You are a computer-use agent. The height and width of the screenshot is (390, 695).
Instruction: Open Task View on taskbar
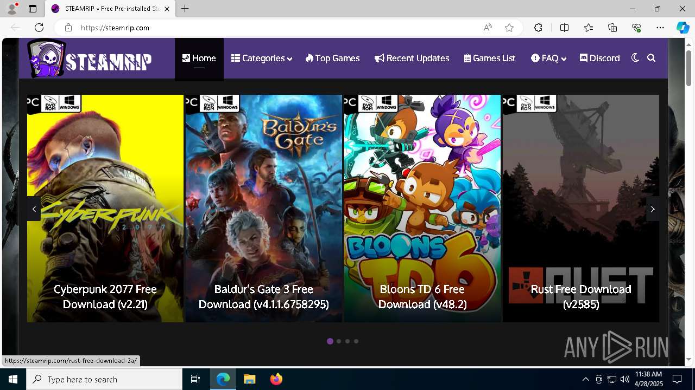pos(195,379)
